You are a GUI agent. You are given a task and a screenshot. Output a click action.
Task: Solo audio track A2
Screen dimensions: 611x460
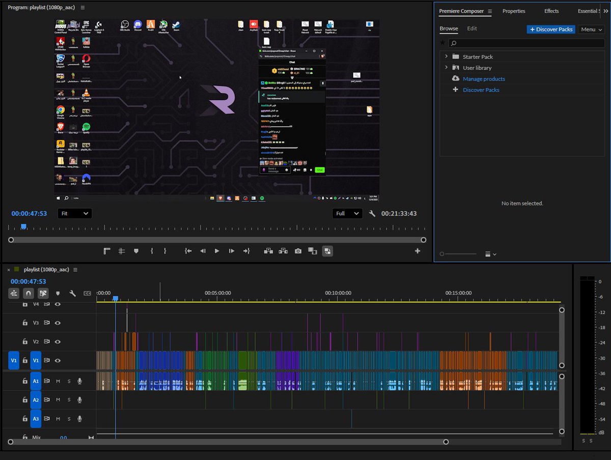tap(69, 400)
